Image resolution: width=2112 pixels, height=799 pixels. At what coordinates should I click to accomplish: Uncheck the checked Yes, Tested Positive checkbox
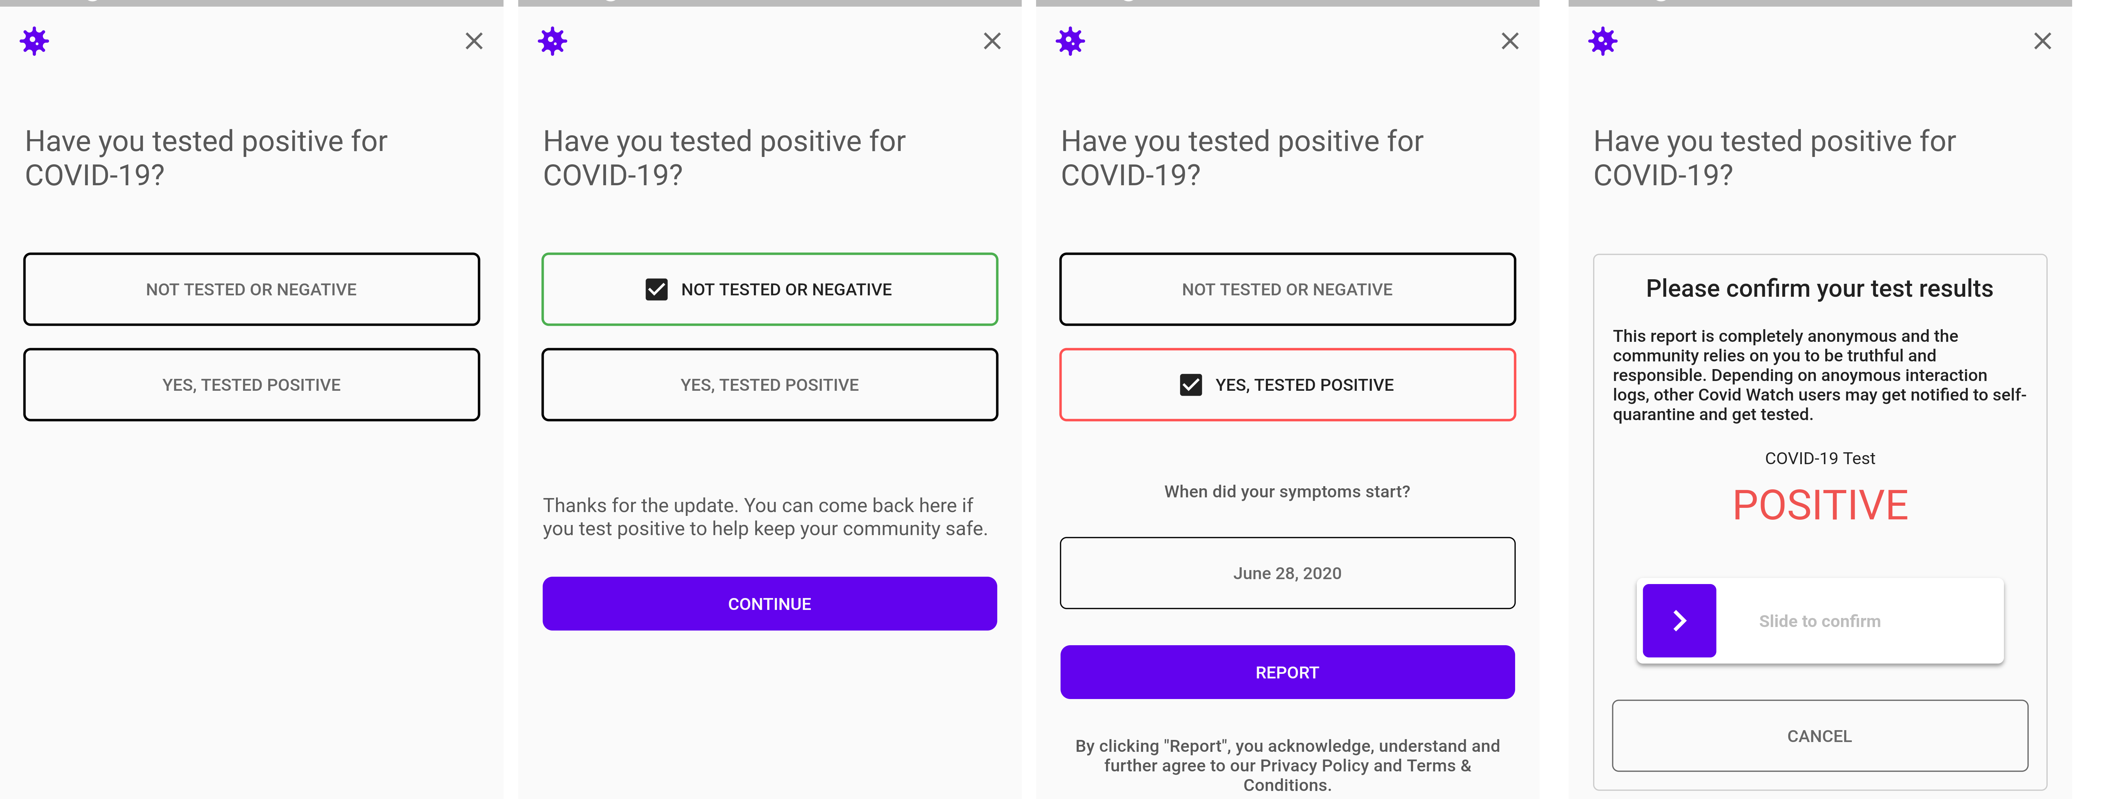point(1191,385)
